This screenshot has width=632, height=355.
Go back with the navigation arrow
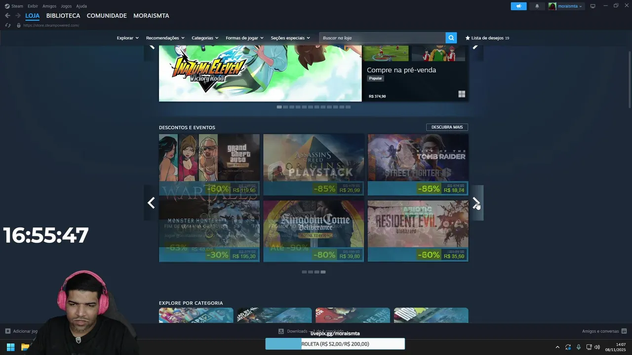tap(7, 16)
